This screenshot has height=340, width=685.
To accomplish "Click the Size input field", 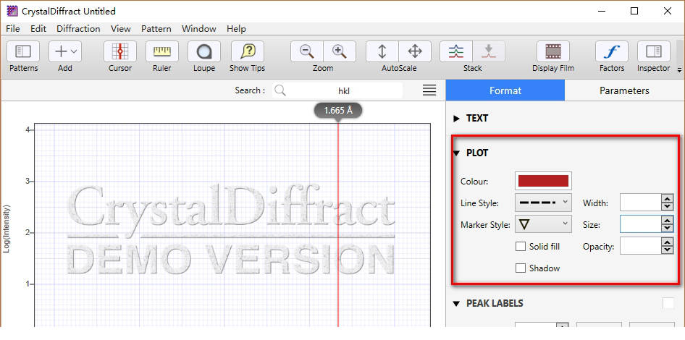I will 640,224.
